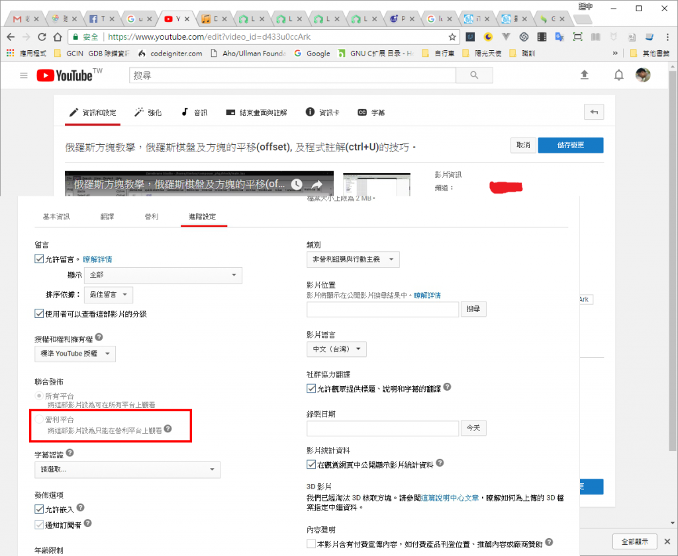Screen dimensions: 678x556
Task: Switch to the 翻譯 tab
Action: pos(107,216)
